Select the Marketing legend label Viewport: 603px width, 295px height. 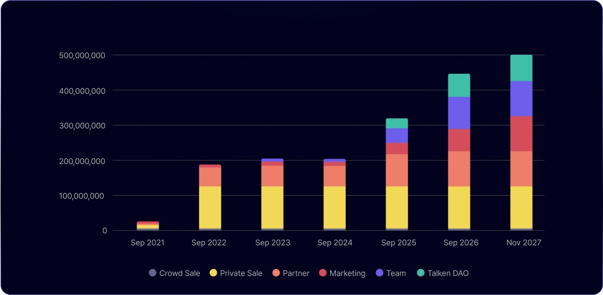point(347,273)
